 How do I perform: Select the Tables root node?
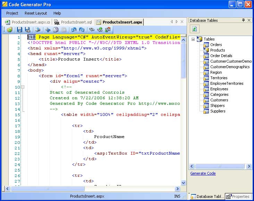tap(209, 39)
